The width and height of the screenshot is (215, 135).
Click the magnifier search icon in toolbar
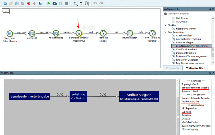(87, 3)
